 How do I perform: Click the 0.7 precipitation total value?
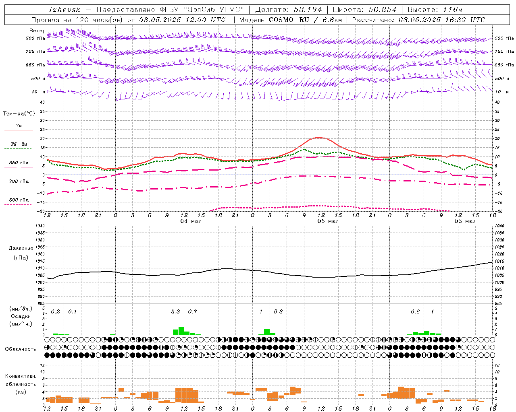click(193, 311)
